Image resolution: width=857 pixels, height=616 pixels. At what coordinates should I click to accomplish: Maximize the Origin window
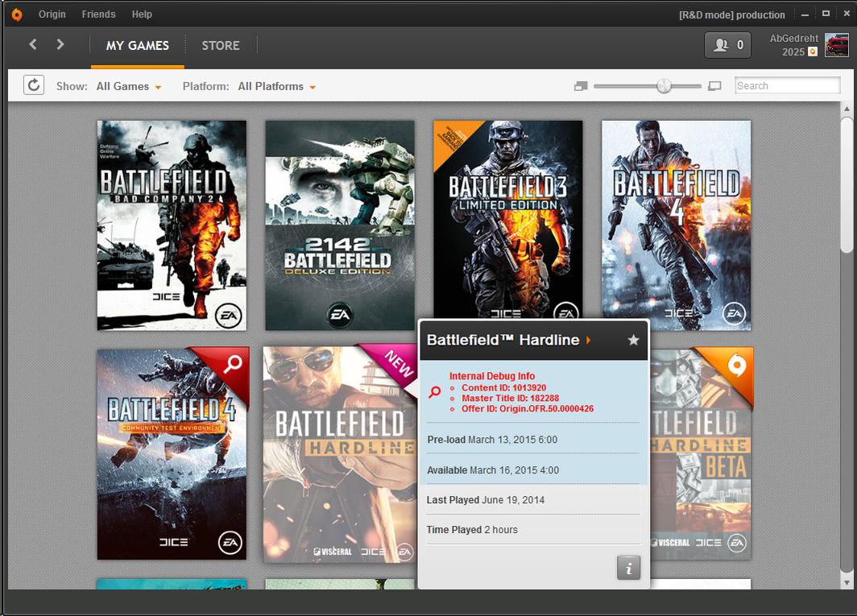[x=826, y=13]
